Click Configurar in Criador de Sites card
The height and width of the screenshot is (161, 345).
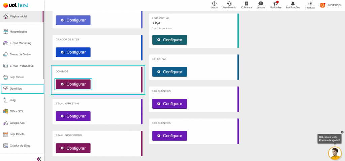pyautogui.click(x=73, y=52)
